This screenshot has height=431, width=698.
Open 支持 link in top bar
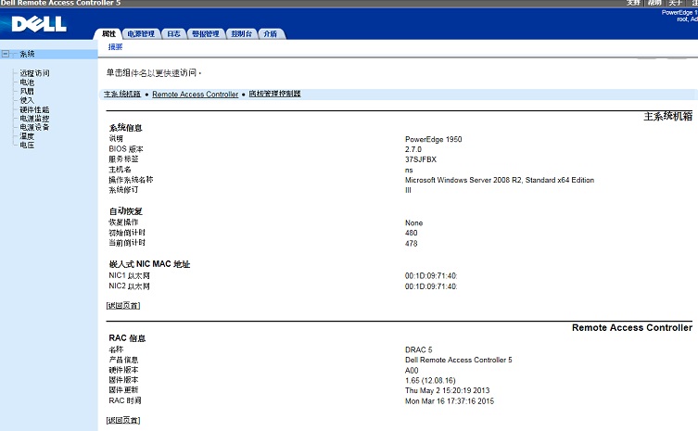tap(633, 4)
